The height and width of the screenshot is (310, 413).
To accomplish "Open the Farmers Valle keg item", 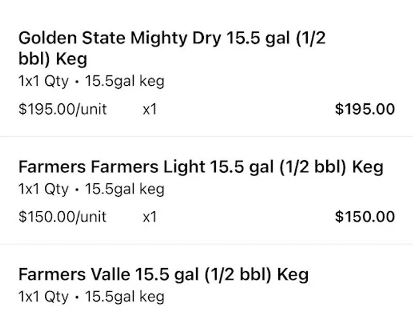I will point(163,274).
